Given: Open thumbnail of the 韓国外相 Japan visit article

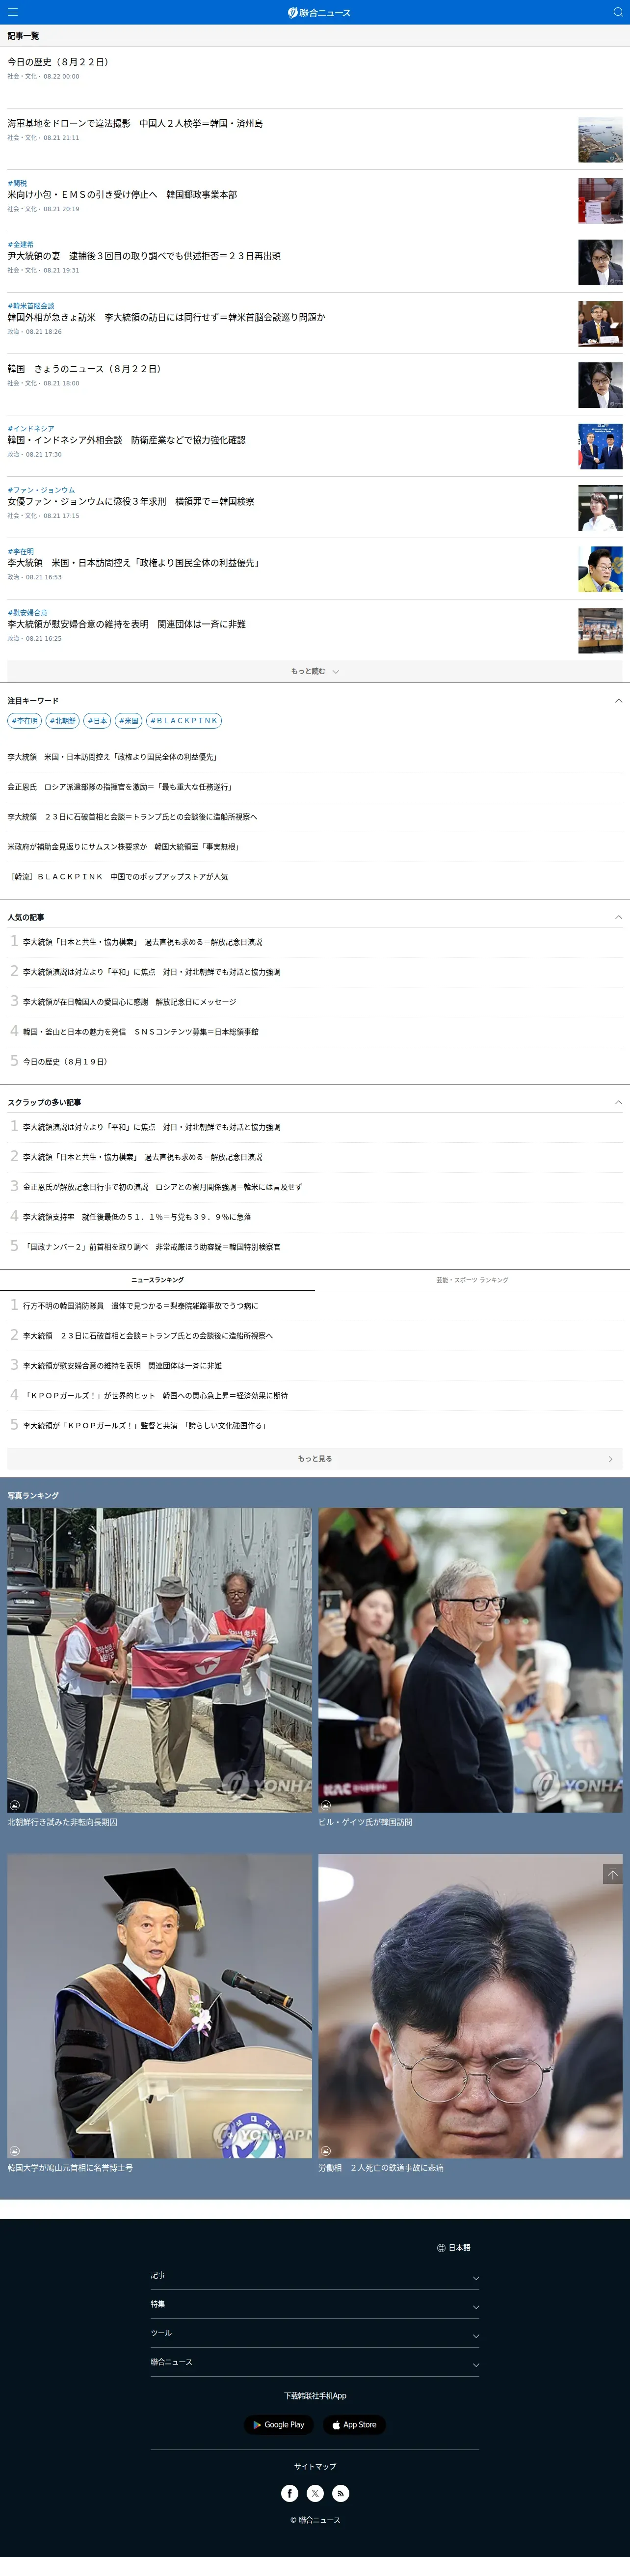Looking at the screenshot, I should tap(600, 324).
